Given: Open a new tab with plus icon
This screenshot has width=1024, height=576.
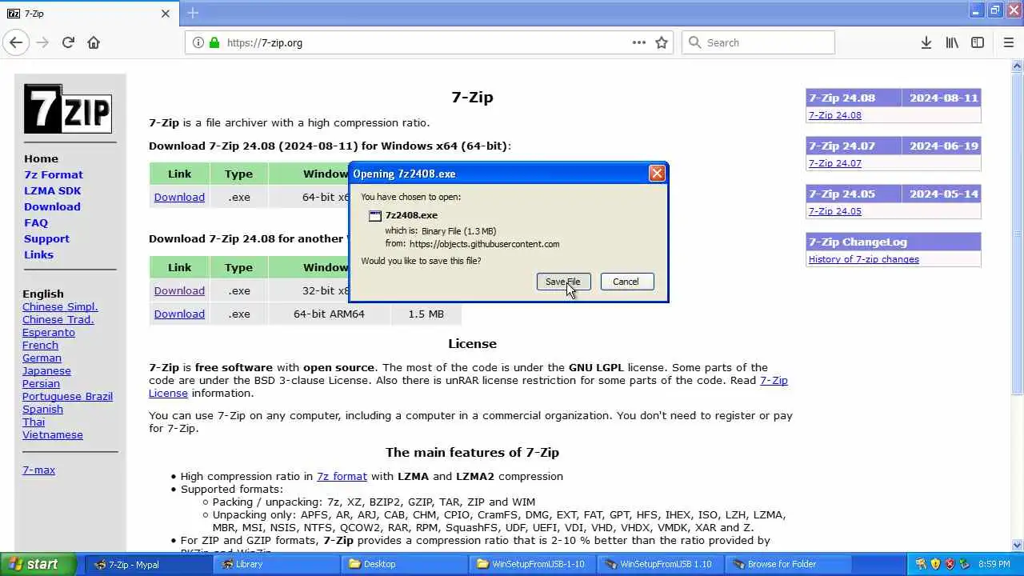Looking at the screenshot, I should pyautogui.click(x=193, y=13).
